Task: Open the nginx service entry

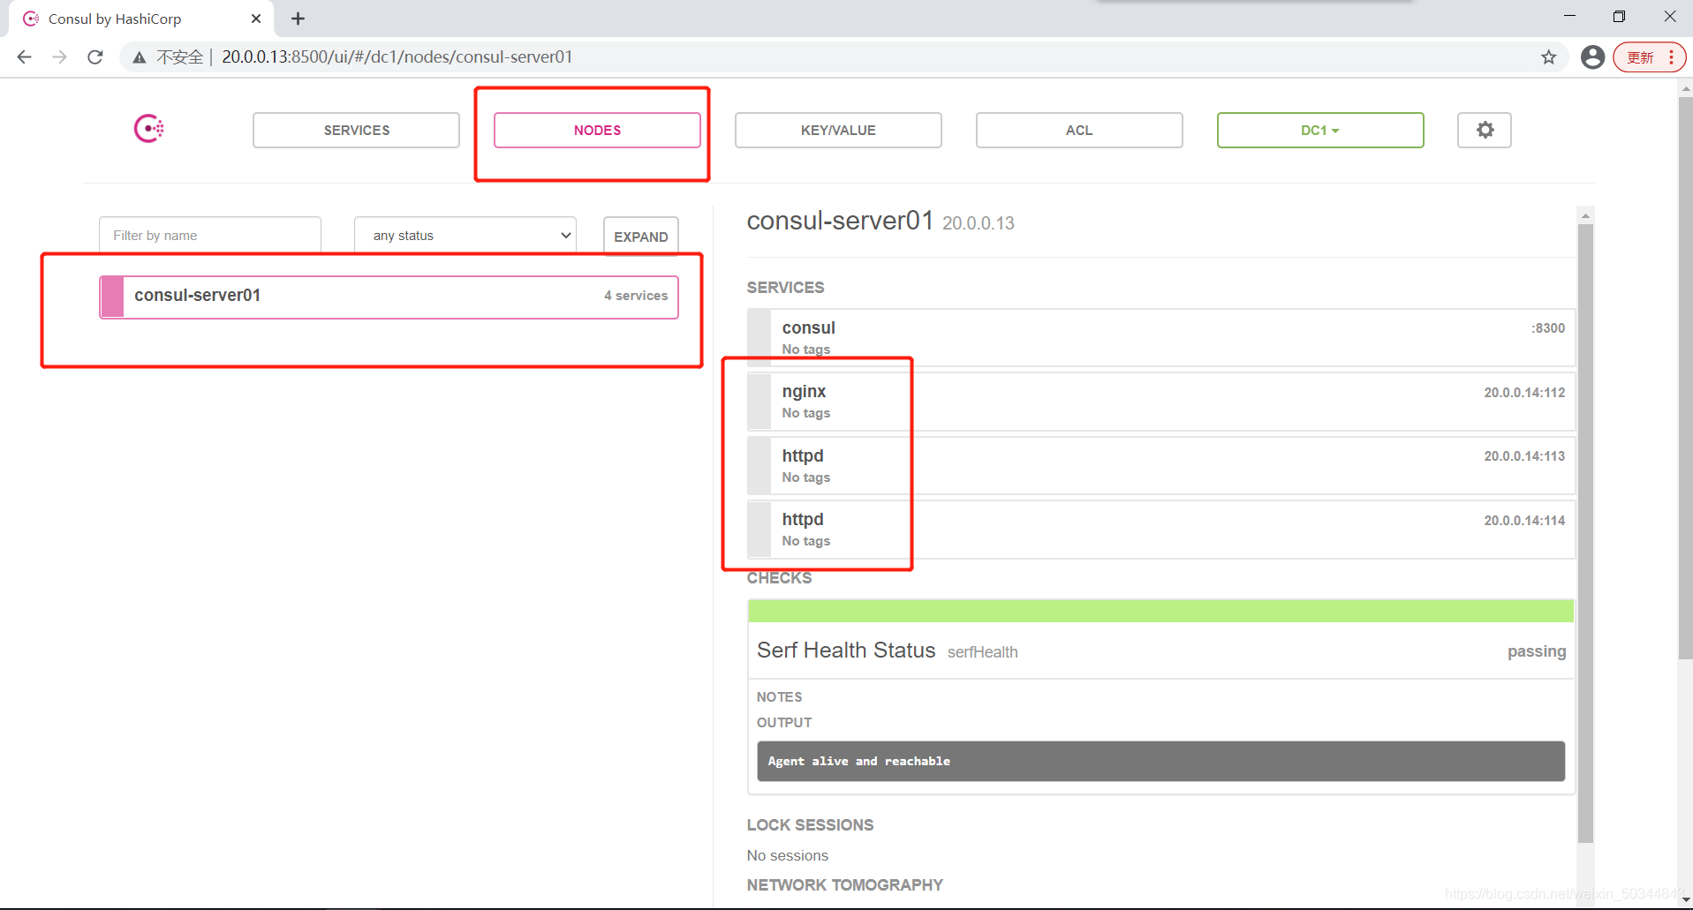Action: coord(1161,402)
